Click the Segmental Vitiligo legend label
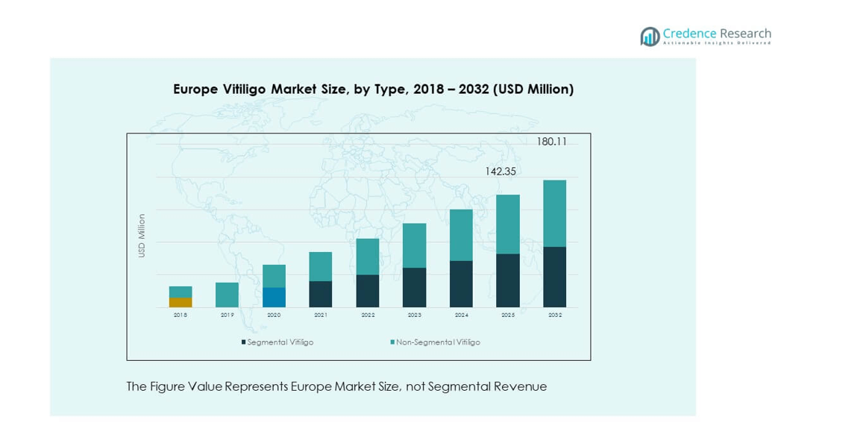The image size is (863, 440). pos(280,342)
